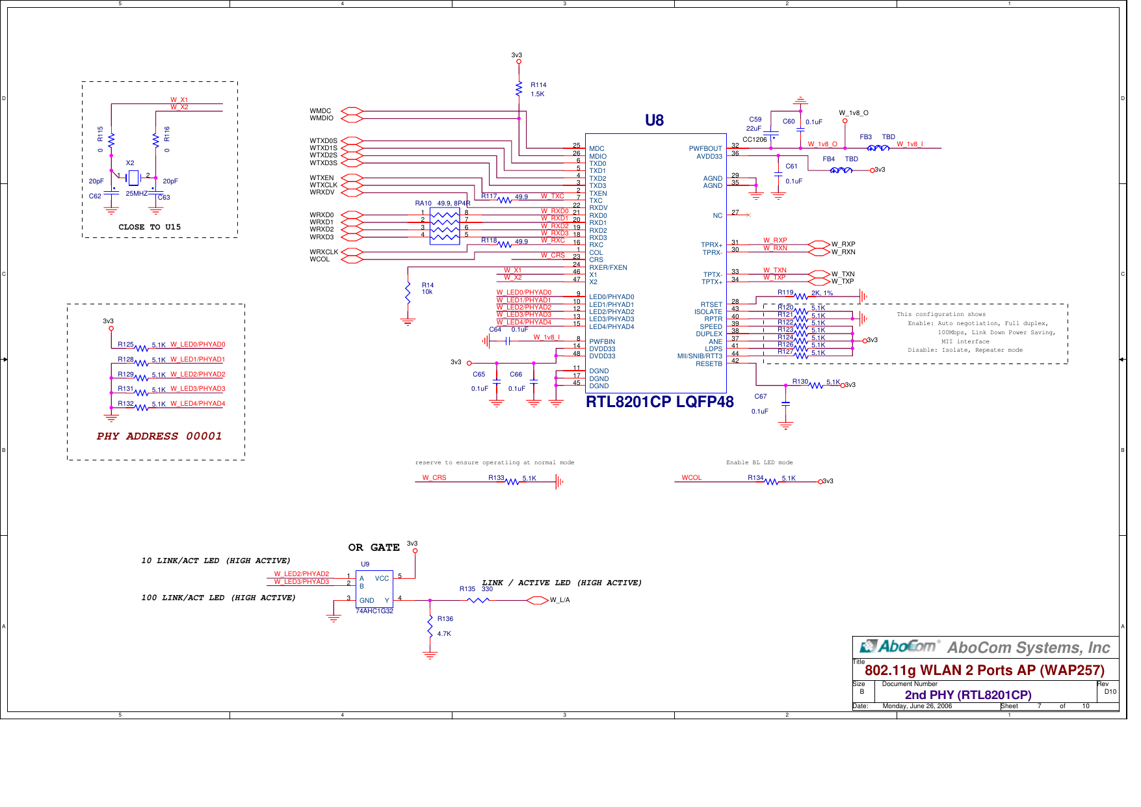Click the D10 revision value

pos(1110,692)
